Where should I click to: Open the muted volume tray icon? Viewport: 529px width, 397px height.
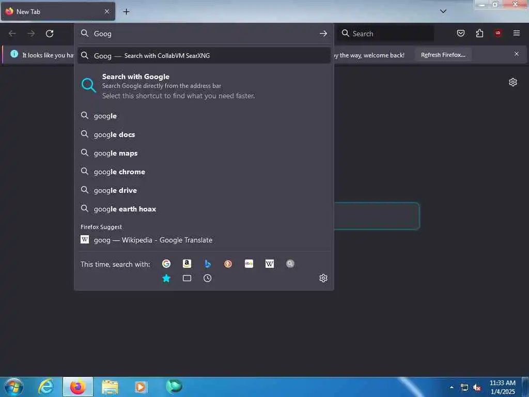pos(477,388)
